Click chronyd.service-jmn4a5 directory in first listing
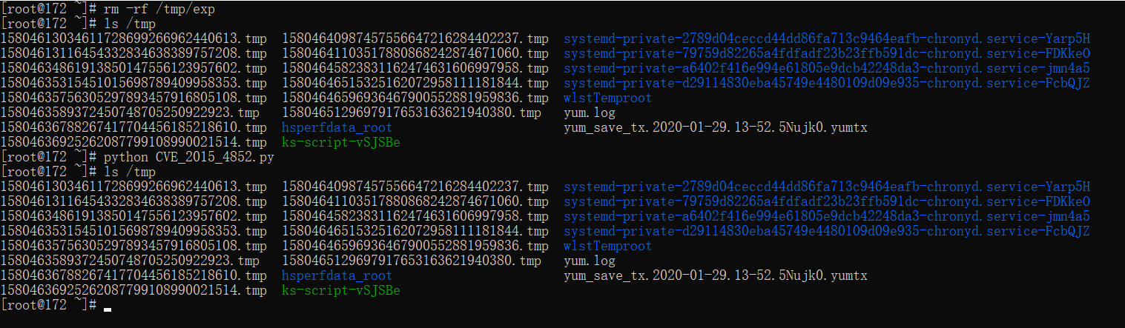 827,68
